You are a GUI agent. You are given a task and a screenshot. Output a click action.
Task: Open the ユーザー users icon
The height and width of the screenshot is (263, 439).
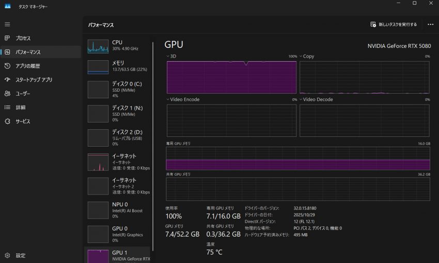click(x=7, y=94)
